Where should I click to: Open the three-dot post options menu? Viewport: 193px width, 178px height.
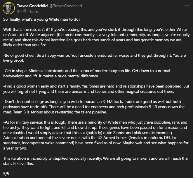point(187,6)
